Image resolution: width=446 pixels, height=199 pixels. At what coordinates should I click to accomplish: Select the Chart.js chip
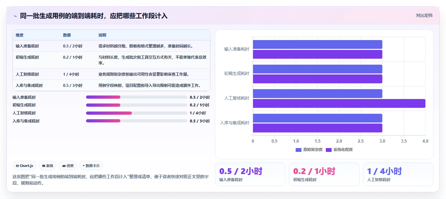coord(25,166)
